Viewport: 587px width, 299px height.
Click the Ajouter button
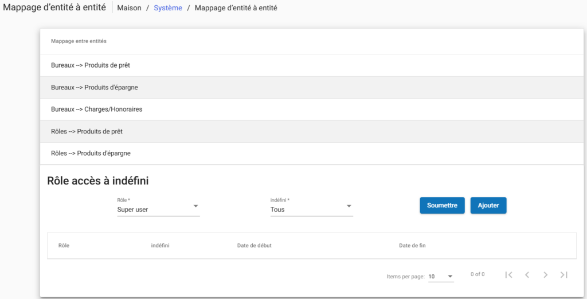(x=488, y=206)
